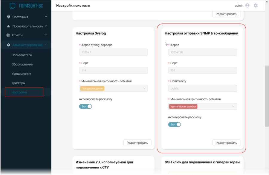
Task: Toggle SNMP trap Активировать рассылку switch
Action: pos(175,124)
